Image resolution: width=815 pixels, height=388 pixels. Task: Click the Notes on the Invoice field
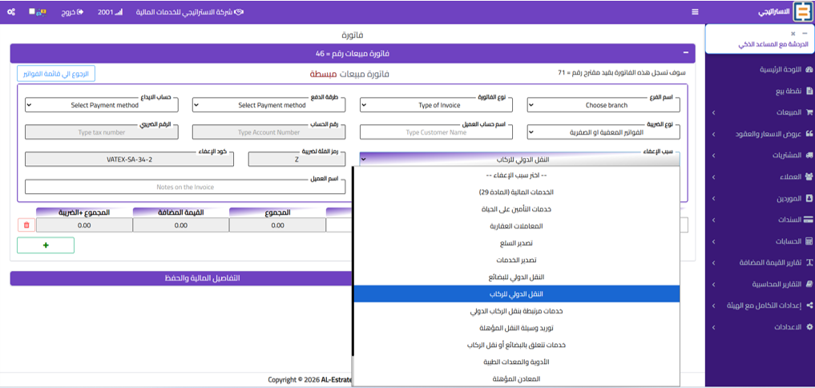[x=185, y=187]
